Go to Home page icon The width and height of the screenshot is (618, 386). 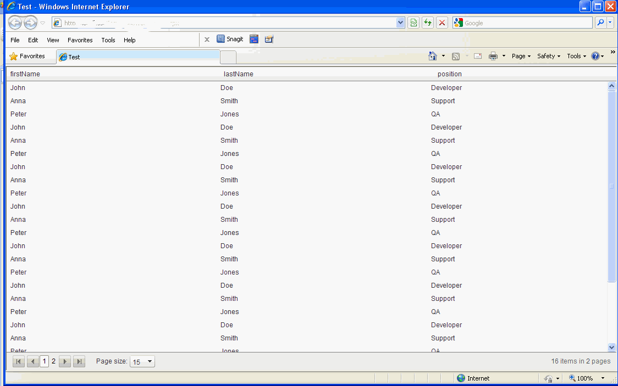point(432,56)
